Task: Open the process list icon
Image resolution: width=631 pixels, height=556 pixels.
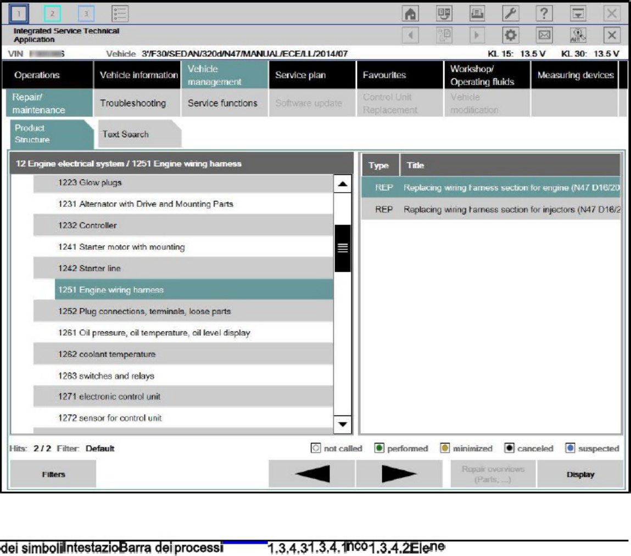Action: [120, 14]
